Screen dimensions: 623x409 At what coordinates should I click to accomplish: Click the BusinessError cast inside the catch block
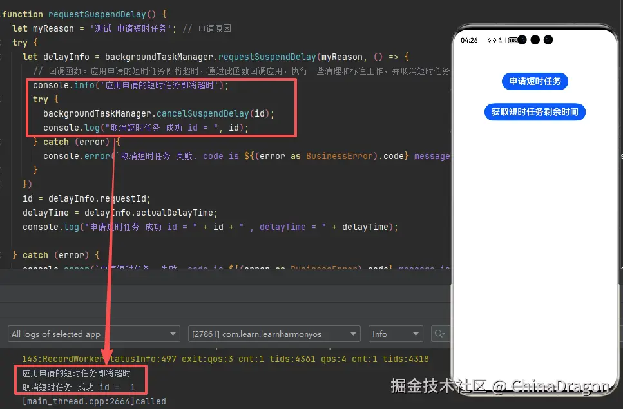point(335,156)
